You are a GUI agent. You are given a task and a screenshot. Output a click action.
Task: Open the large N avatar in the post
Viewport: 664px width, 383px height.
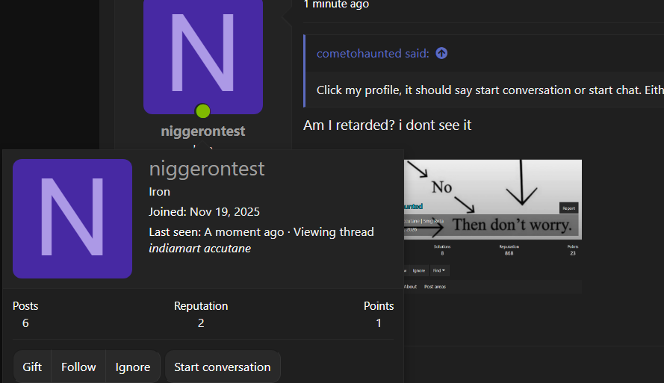(x=203, y=56)
